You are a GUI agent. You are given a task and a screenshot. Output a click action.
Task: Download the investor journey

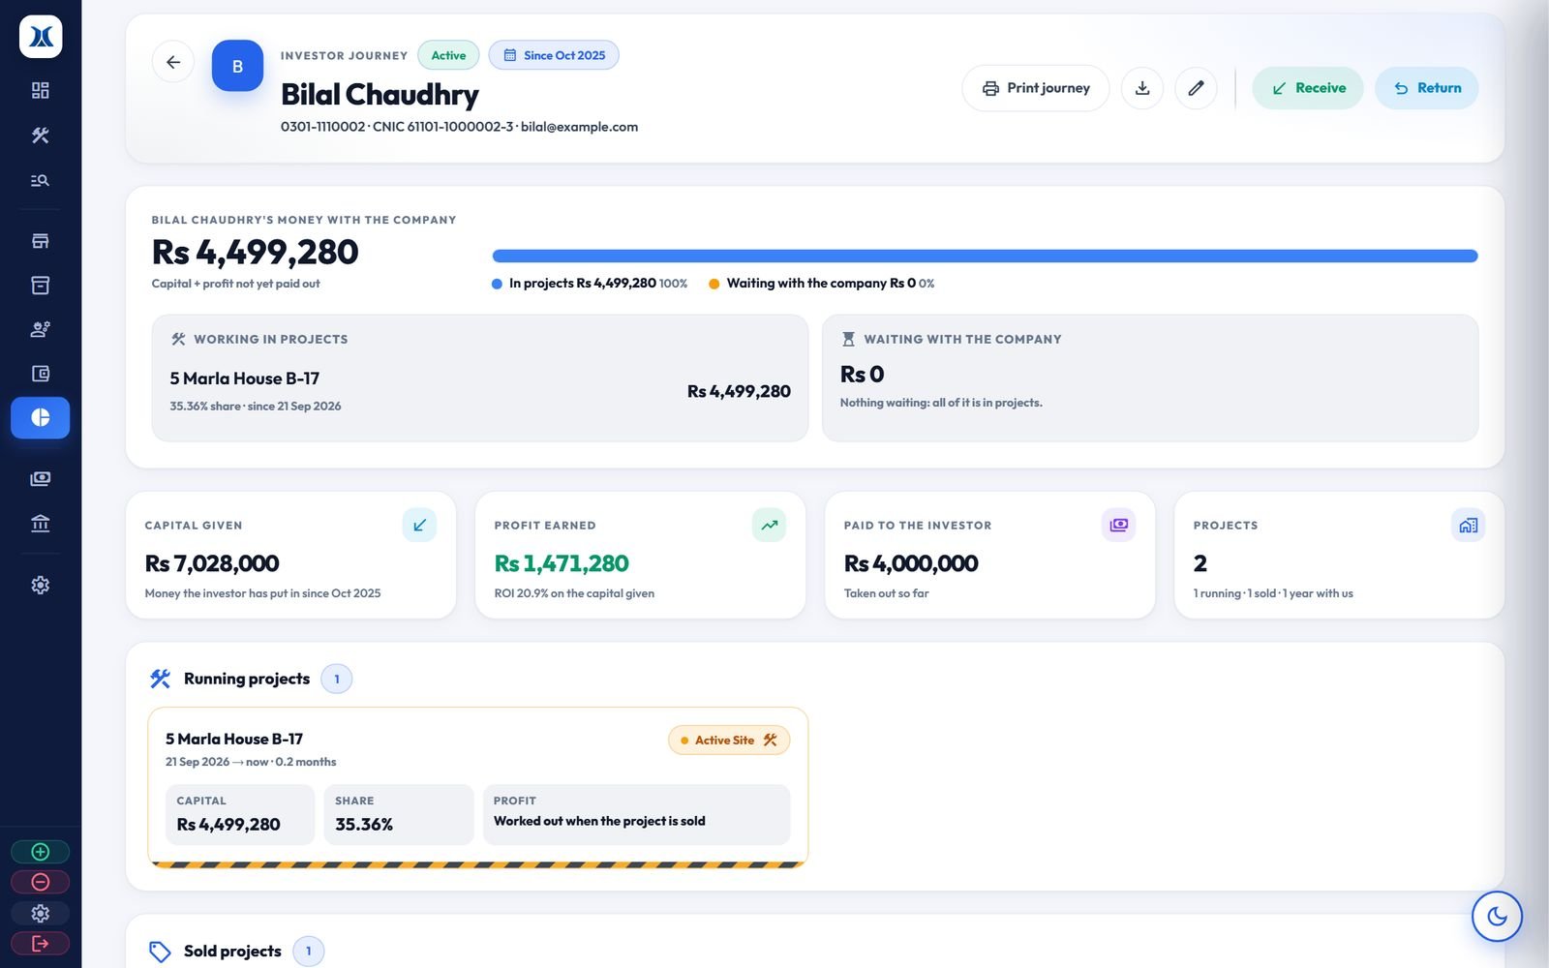[1142, 88]
